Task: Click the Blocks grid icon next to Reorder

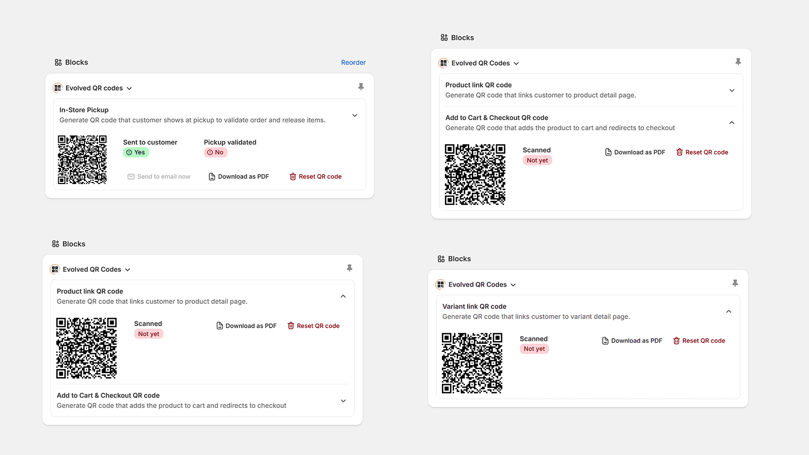Action: tap(58, 62)
